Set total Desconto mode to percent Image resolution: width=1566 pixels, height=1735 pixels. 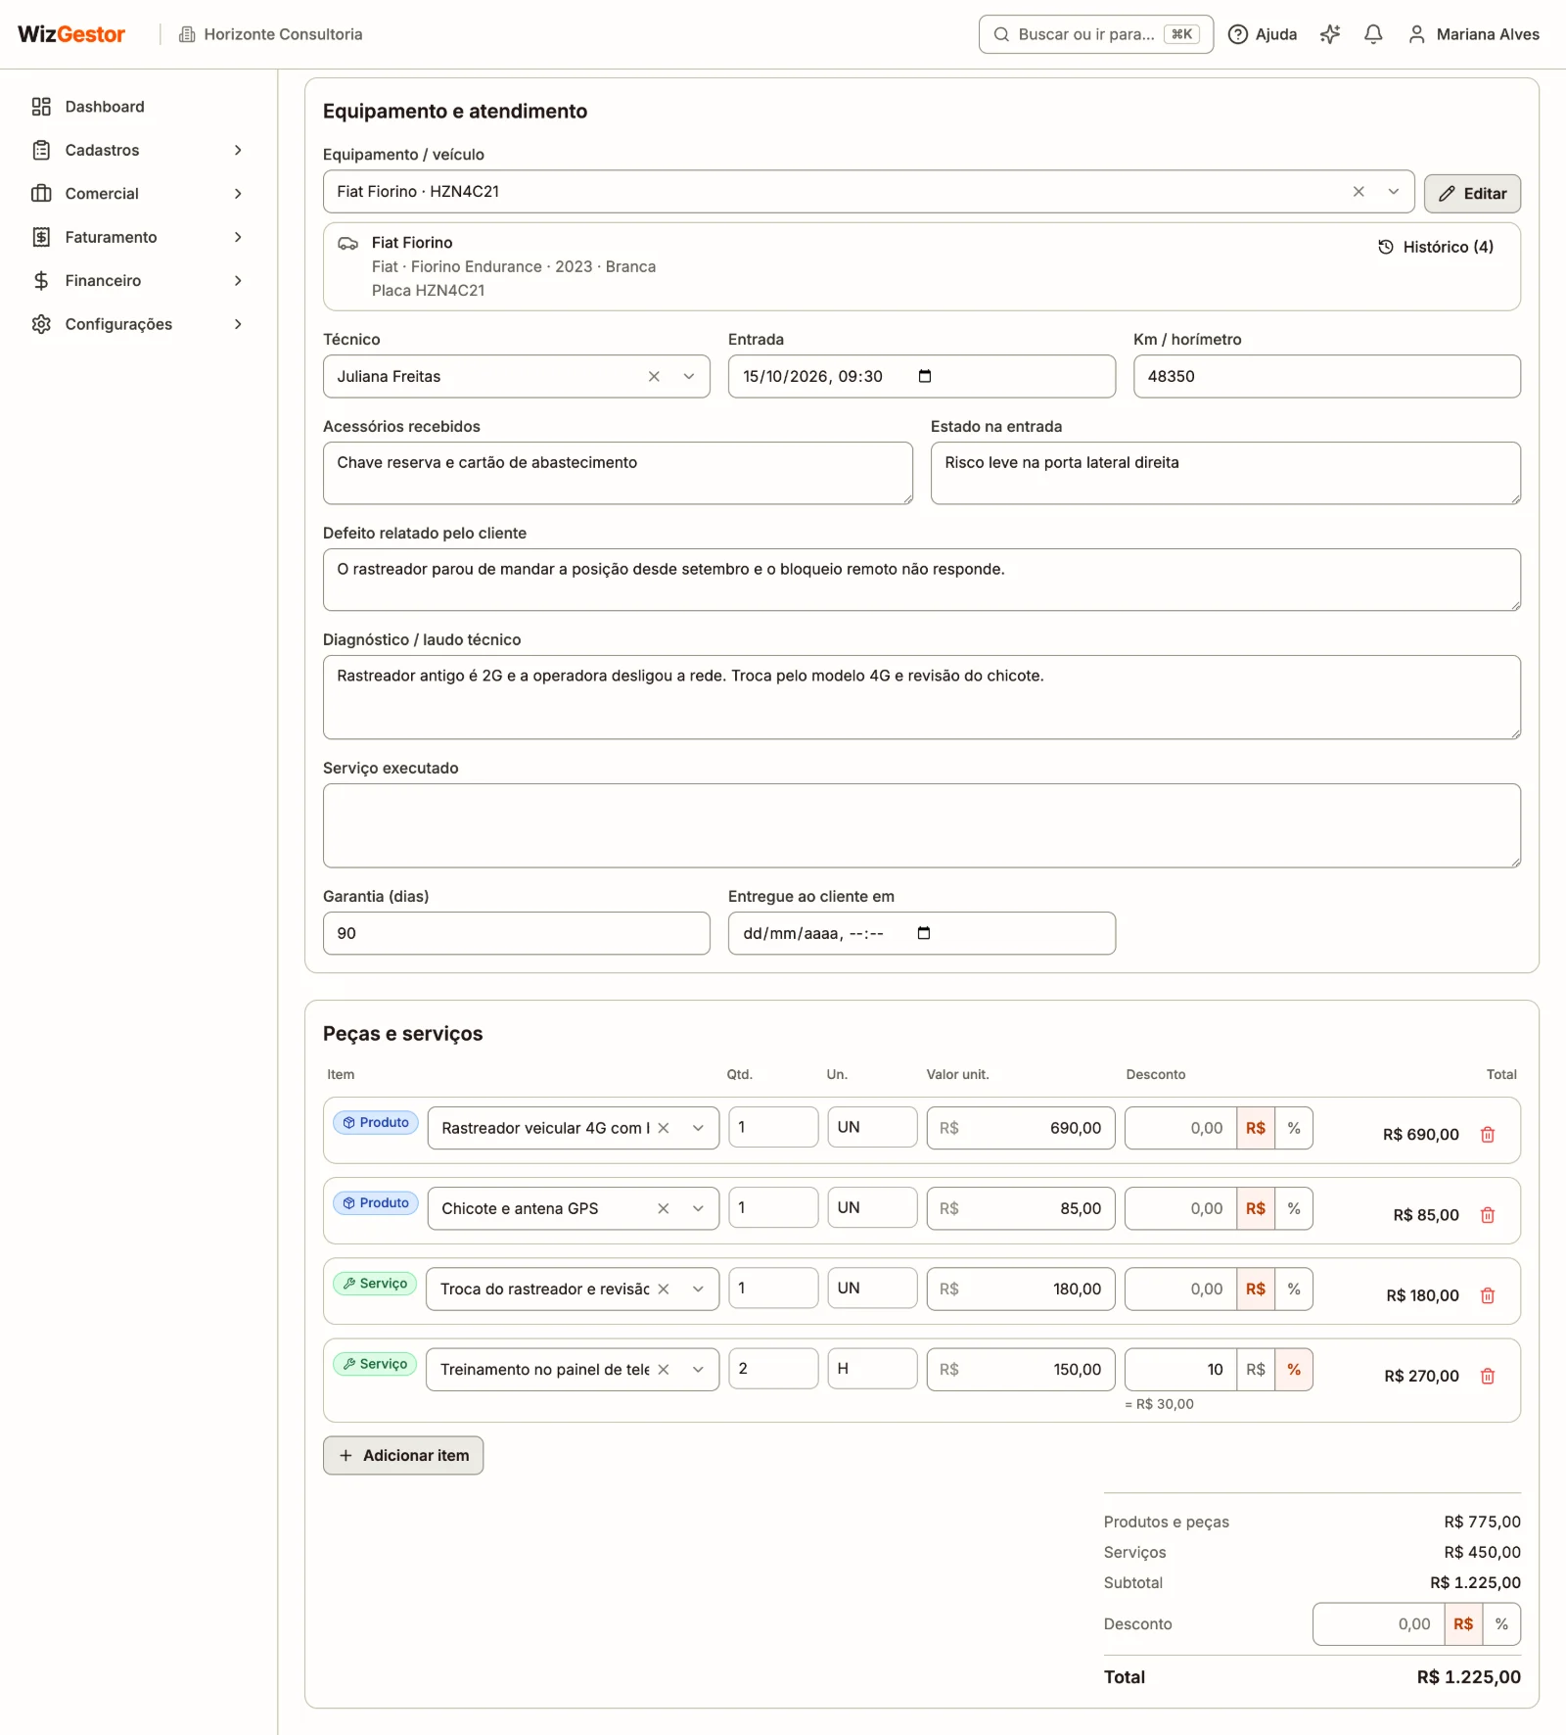1501,1623
